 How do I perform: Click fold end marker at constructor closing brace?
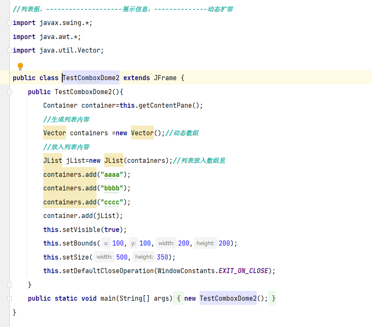pos(9,284)
